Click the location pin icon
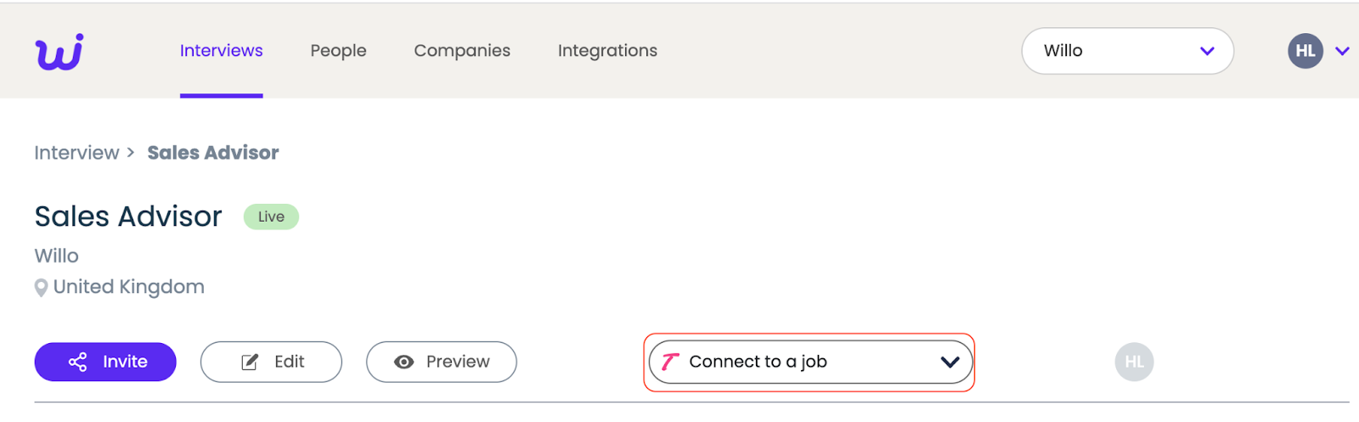This screenshot has width=1359, height=422. coord(41,288)
